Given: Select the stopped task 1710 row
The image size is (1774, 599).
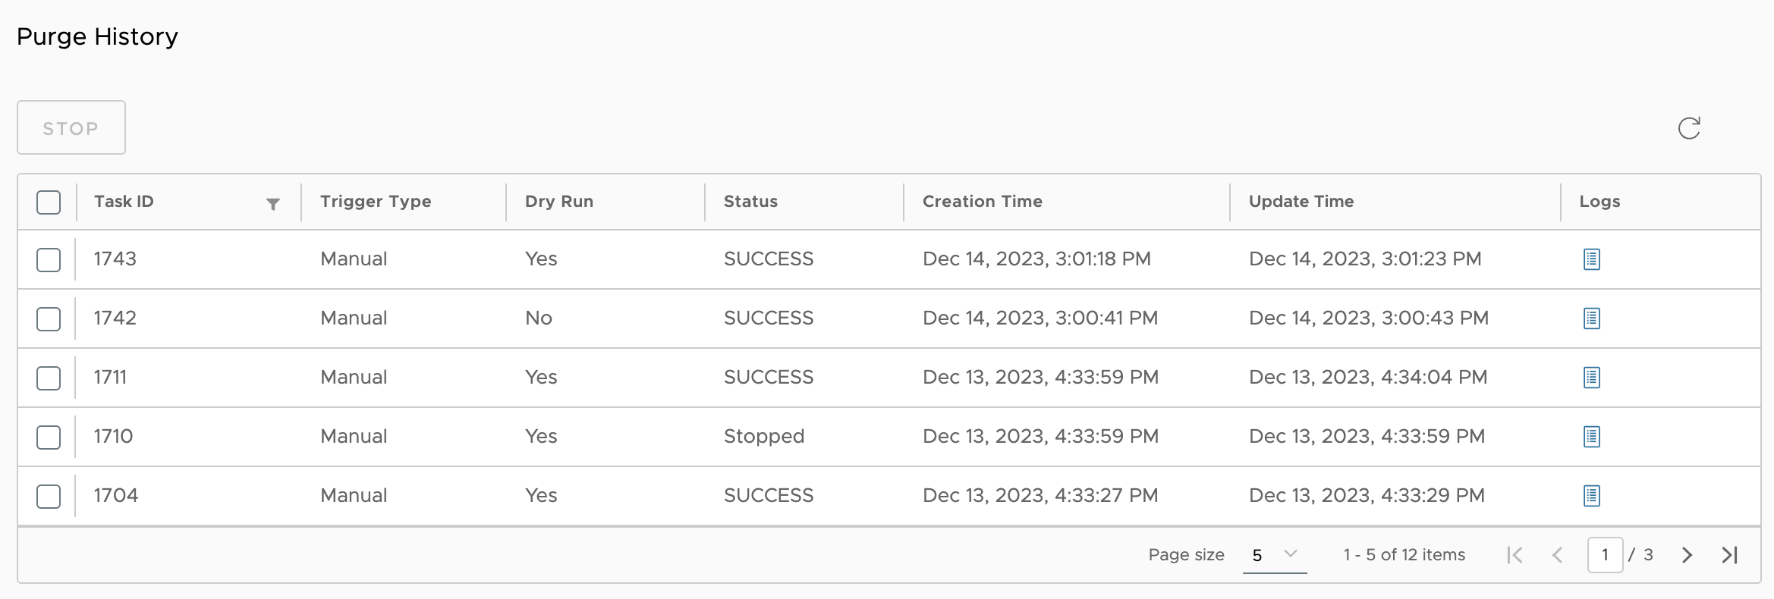Looking at the screenshot, I should 49,437.
